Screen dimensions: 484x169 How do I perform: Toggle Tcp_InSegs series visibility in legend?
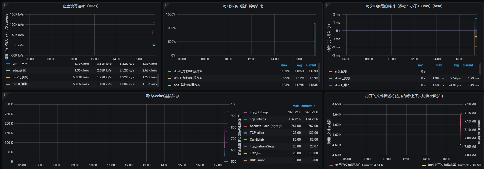point(258,119)
